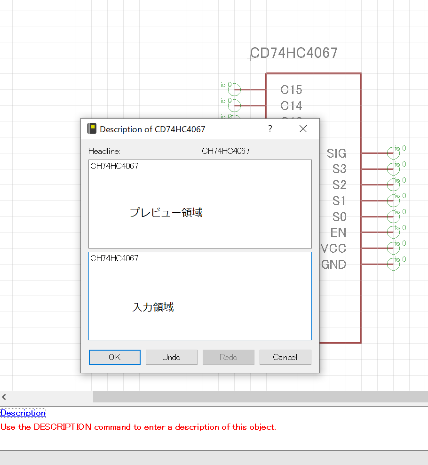Click the EN pin label
The image size is (428, 465).
338,232
